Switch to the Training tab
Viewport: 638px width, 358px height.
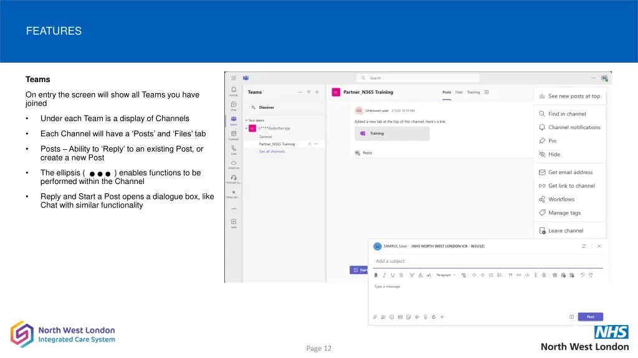click(474, 92)
